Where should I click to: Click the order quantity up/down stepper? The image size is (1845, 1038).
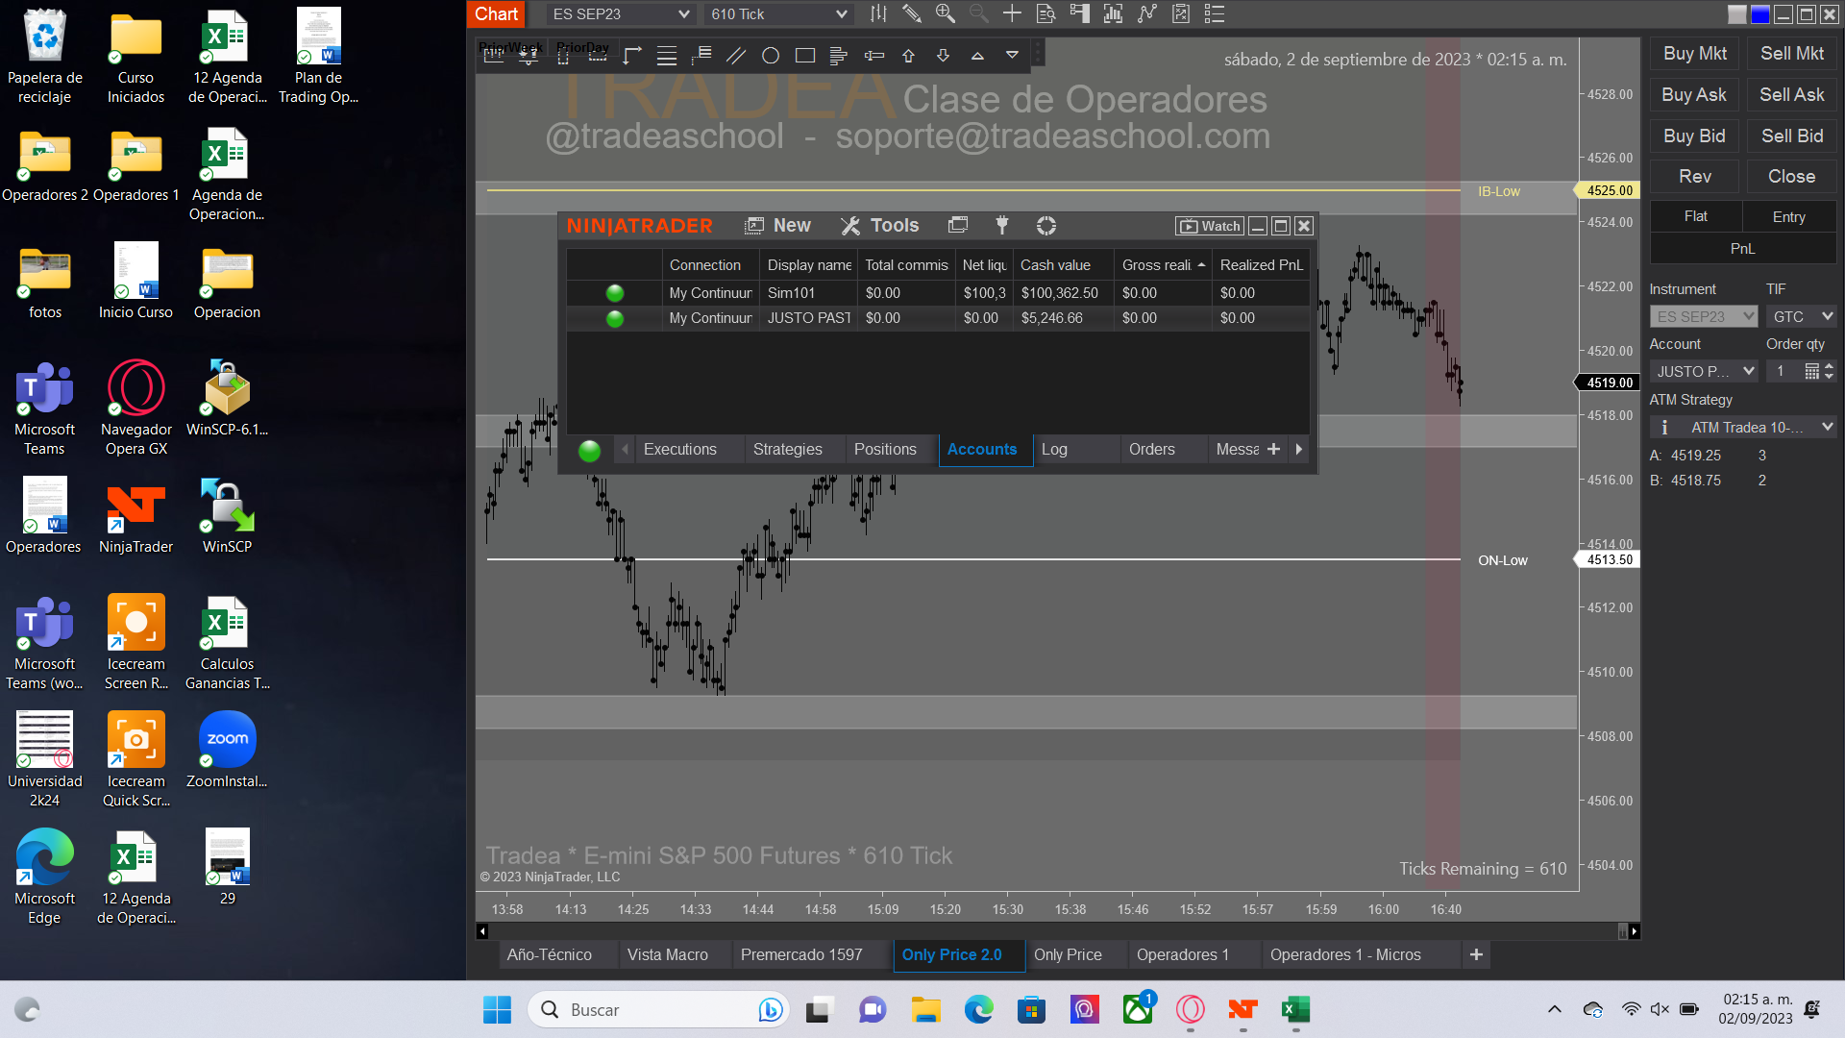coord(1830,371)
